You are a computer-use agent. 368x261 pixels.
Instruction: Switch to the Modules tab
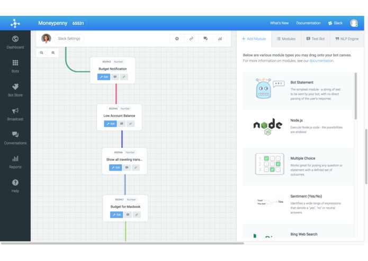(x=286, y=39)
